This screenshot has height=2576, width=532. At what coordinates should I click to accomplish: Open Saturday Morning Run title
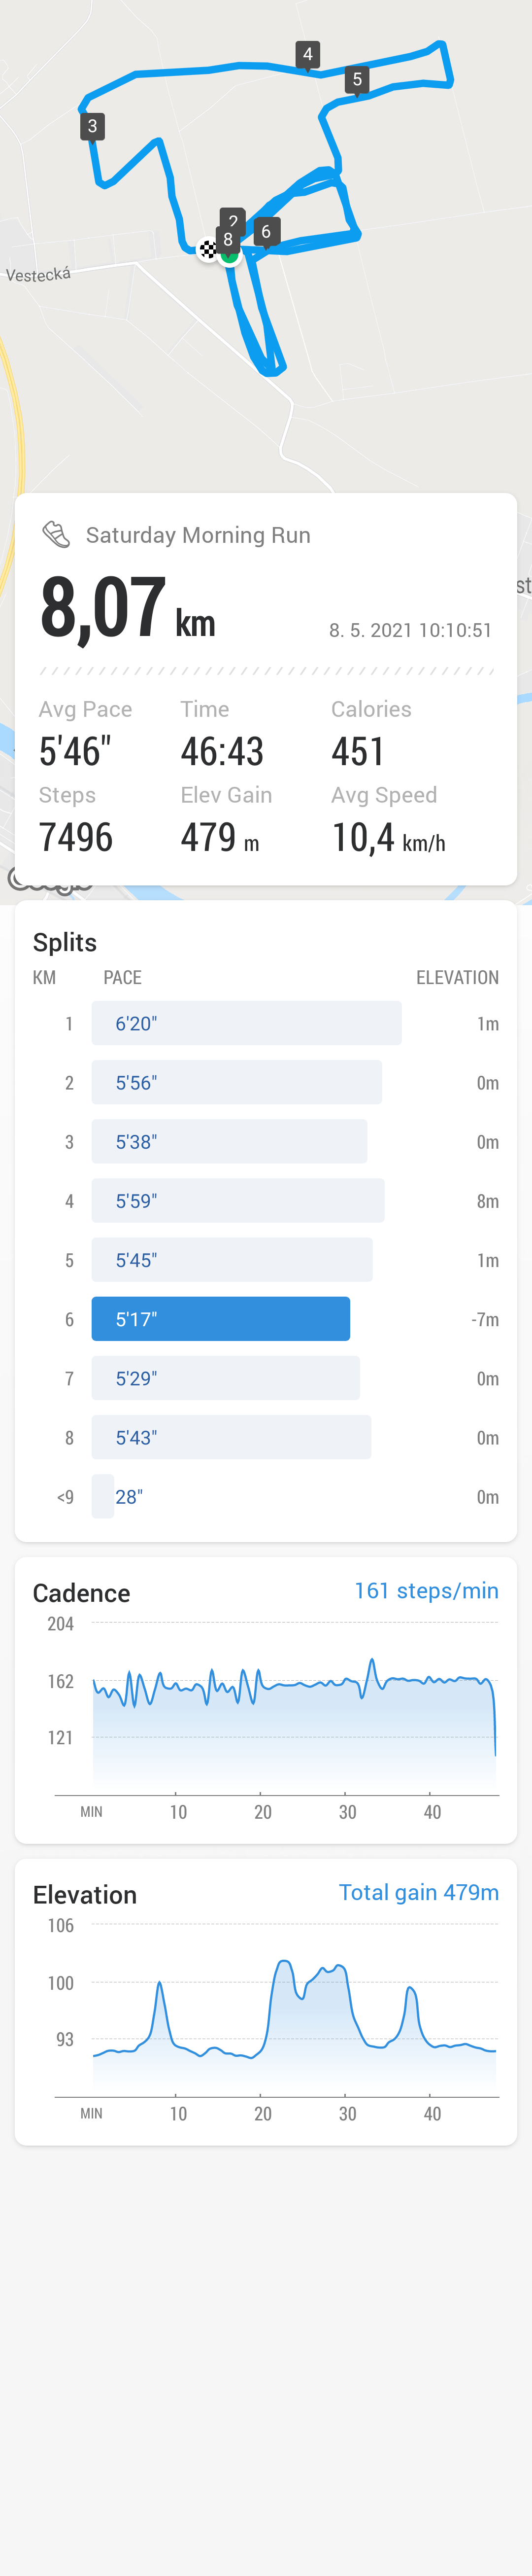[x=198, y=535]
